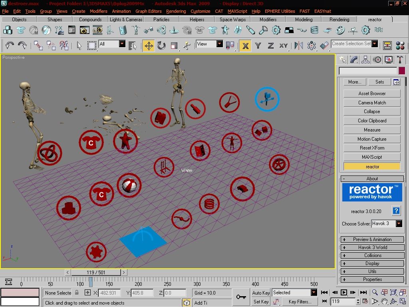The height and width of the screenshot is (307, 409).
Task: Switch to the Space Warps tab
Action: (x=233, y=20)
